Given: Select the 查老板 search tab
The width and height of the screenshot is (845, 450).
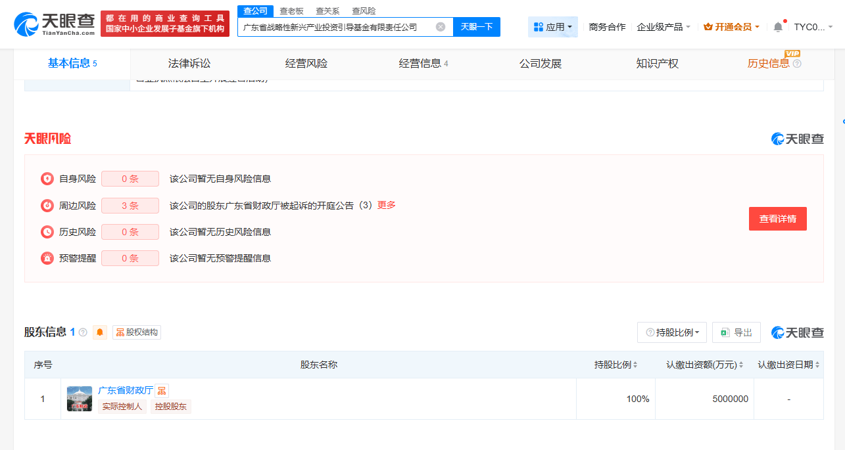Looking at the screenshot, I should click(291, 11).
